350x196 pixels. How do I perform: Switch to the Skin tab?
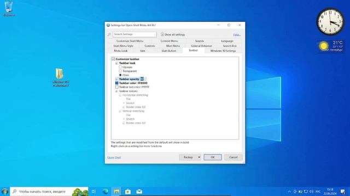tap(143, 51)
